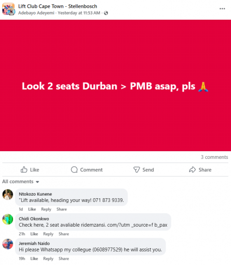
Task: Open the Lift Club group avatar
Action: pos(8,9)
